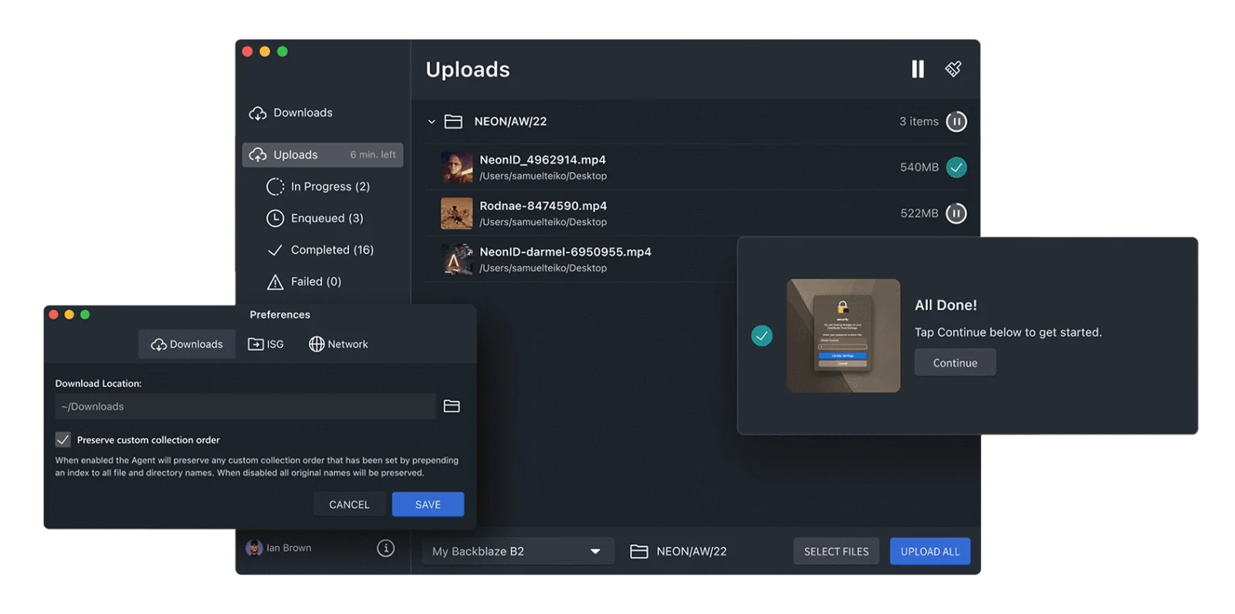Click the Failed warning triangle icon

coord(275,282)
